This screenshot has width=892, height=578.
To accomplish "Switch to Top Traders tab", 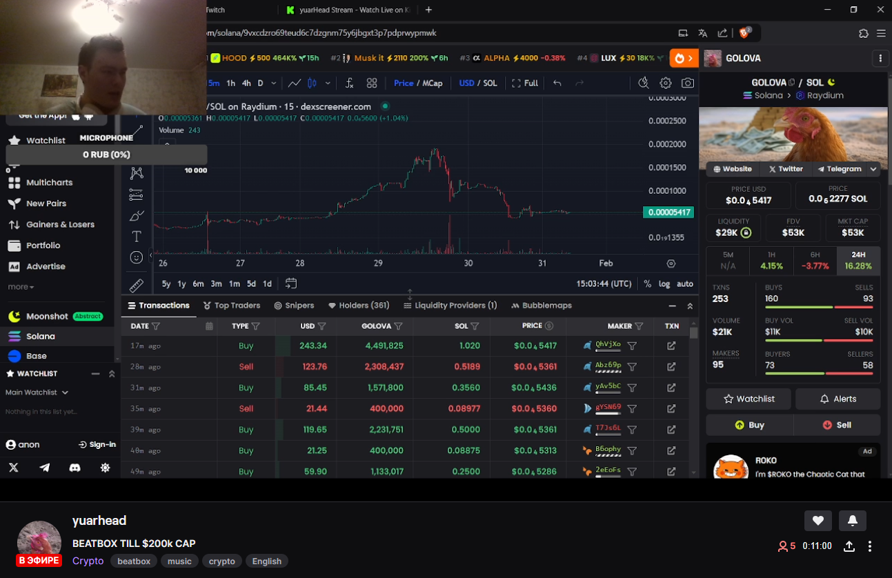I will pyautogui.click(x=232, y=306).
